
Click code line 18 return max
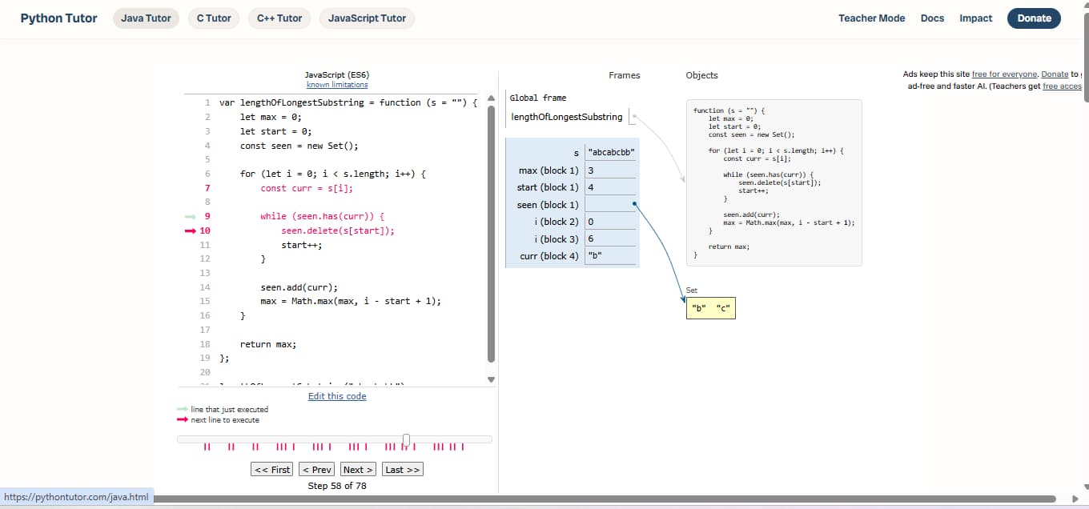(x=268, y=344)
